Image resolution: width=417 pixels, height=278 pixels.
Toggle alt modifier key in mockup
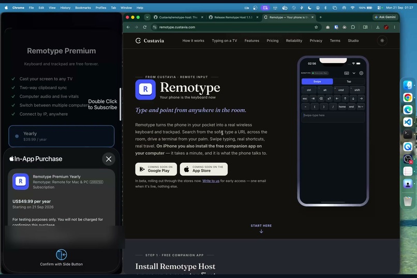coord(325,90)
